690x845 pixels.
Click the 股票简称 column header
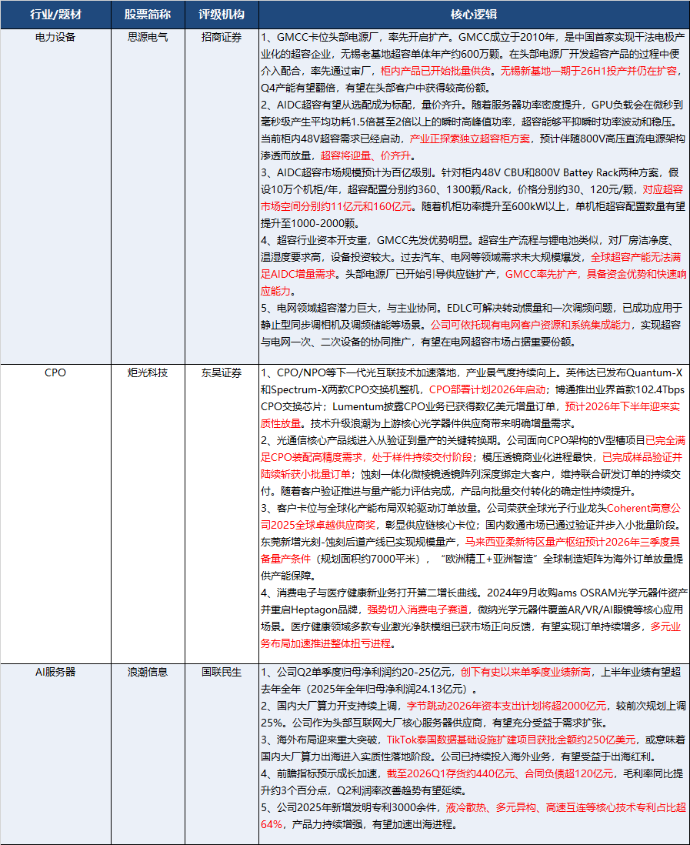pos(148,15)
